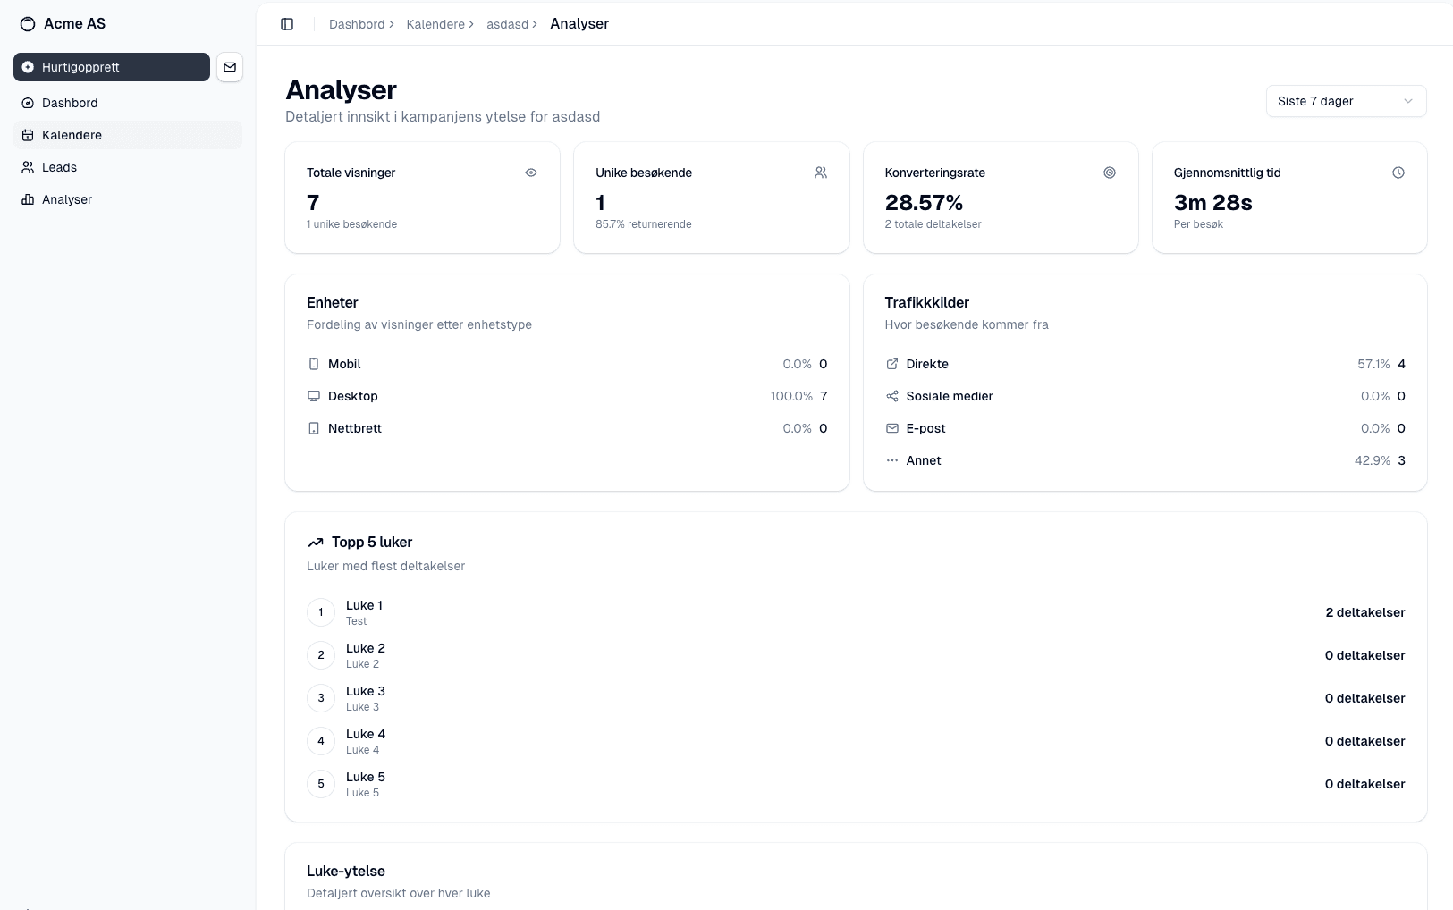Click the eye icon on Totale visninger card
The image size is (1453, 910).
click(531, 173)
